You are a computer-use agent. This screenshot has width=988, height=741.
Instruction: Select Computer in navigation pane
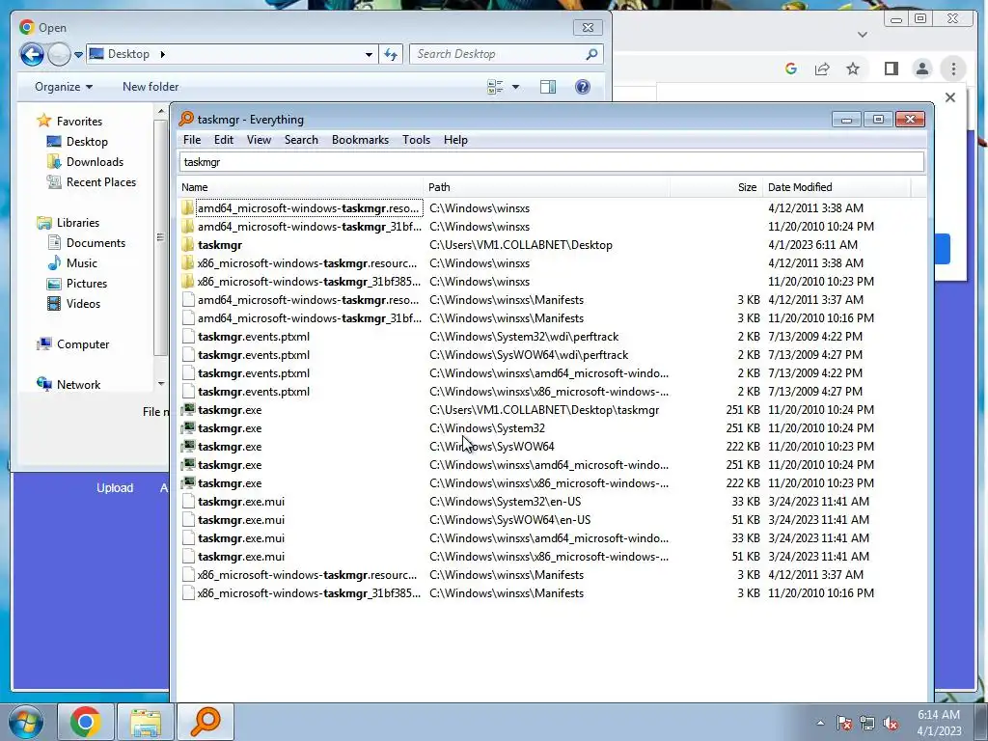(x=83, y=344)
